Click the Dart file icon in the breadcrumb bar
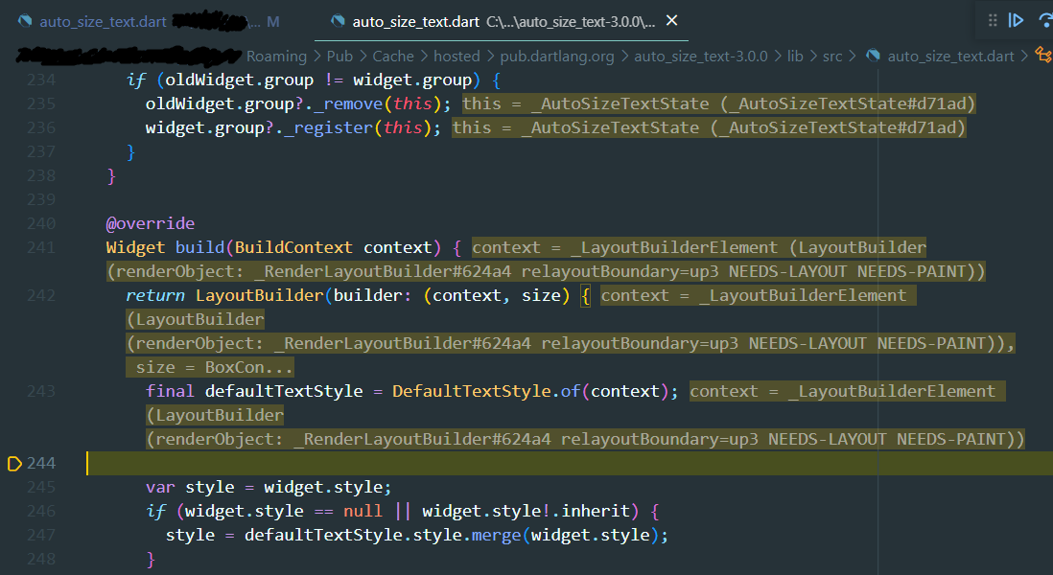This screenshot has height=575, width=1053. pyautogui.click(x=874, y=57)
